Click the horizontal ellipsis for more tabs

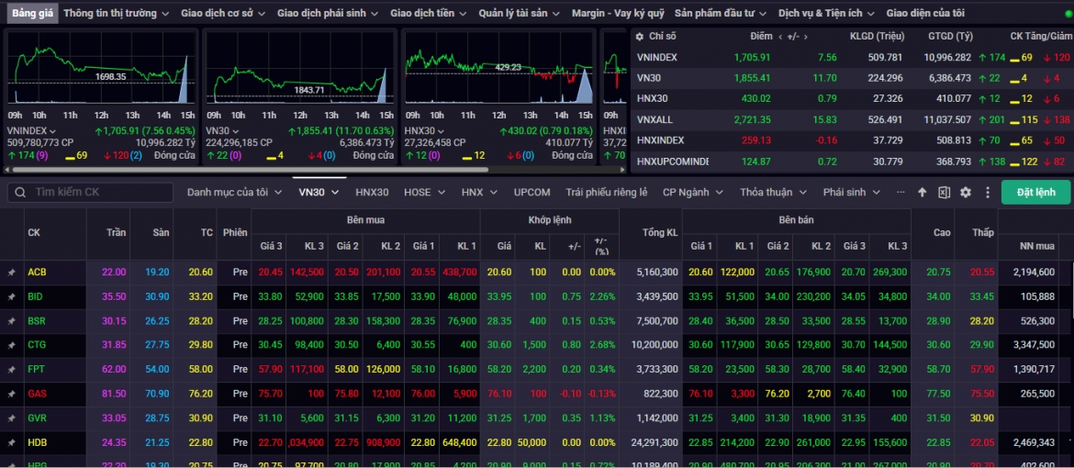click(x=900, y=193)
